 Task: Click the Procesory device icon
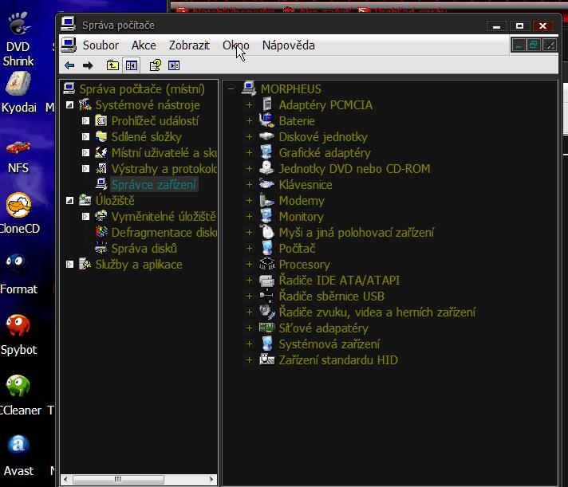[x=266, y=265]
